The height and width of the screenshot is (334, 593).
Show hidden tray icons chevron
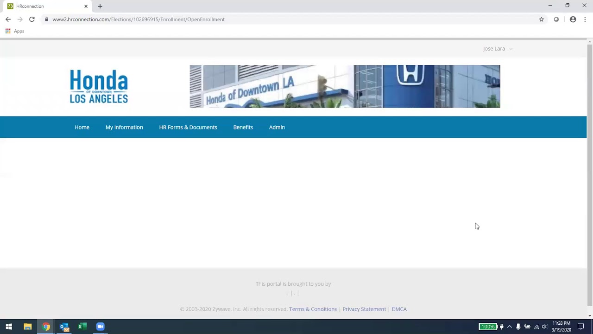point(510,327)
